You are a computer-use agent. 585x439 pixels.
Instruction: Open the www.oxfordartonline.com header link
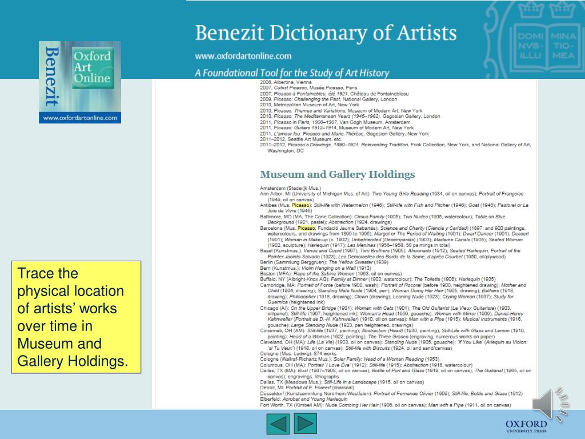pos(243,57)
